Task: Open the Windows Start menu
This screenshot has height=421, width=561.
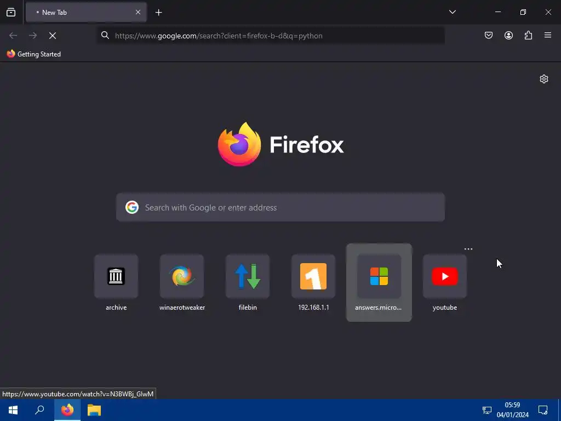Action: [x=13, y=410]
